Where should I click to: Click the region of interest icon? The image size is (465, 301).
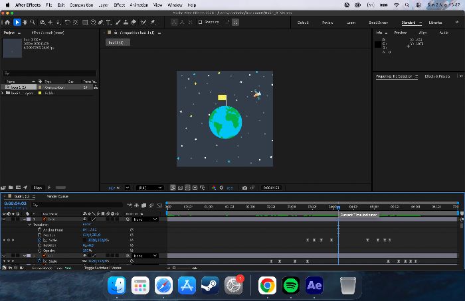[x=195, y=188]
